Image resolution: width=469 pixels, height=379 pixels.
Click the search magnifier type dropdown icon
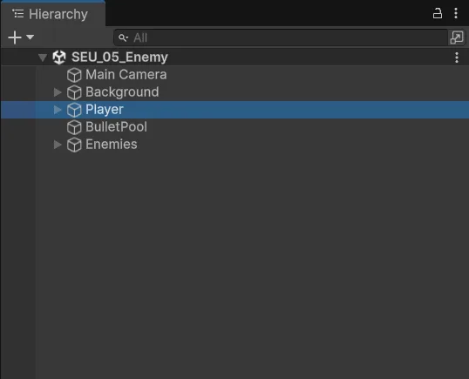[x=123, y=38]
